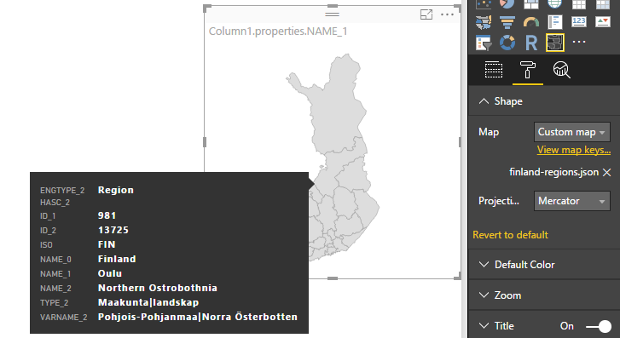Screen dimensions: 620x338
Task: Click the Northern Ostrobothnia tooltip value
Action: click(158, 288)
